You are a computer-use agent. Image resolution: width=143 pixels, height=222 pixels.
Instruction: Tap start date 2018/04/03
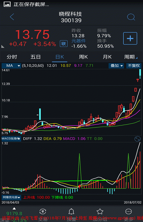point(10,203)
